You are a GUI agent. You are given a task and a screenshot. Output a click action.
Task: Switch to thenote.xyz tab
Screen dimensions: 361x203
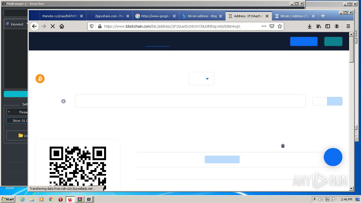point(60,16)
